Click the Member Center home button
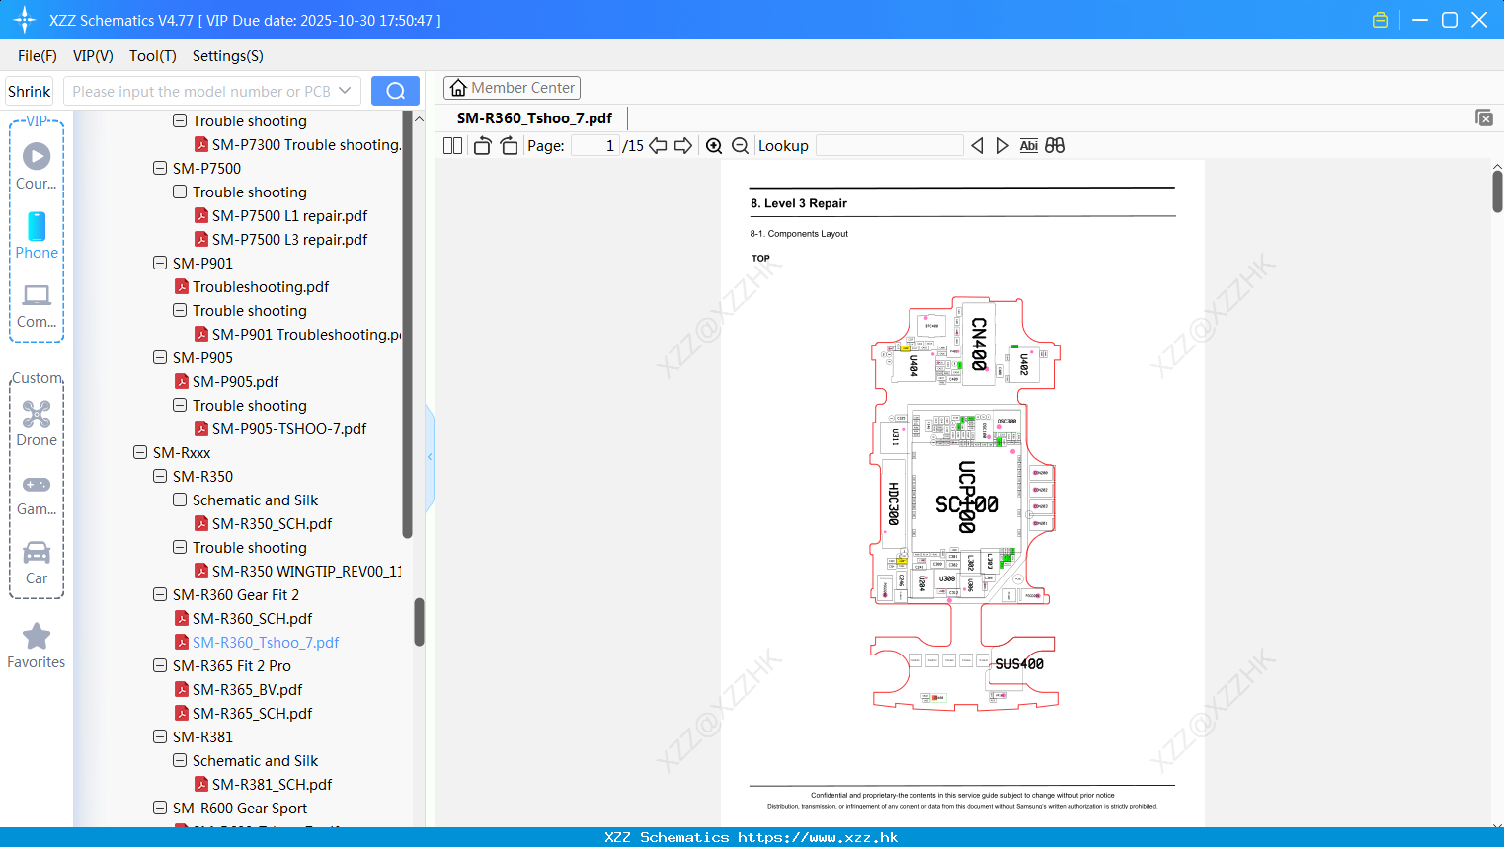 point(512,88)
